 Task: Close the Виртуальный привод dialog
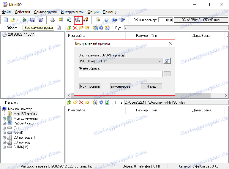point(170,43)
